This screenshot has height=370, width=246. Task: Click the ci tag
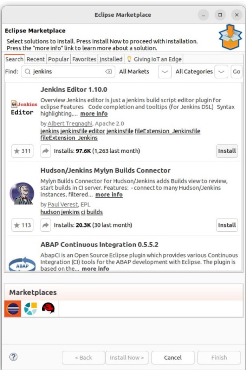click(x=83, y=212)
